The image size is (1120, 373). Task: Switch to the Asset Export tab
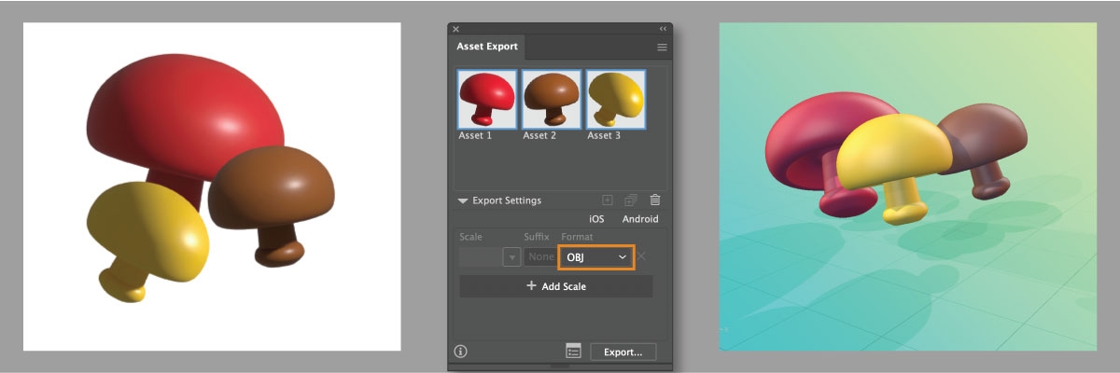coord(487,47)
